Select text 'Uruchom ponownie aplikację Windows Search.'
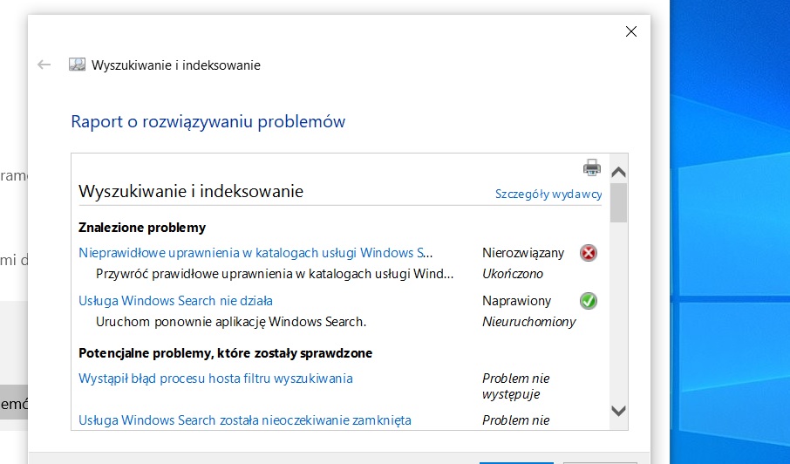Screen dimensions: 790x464 pos(231,322)
